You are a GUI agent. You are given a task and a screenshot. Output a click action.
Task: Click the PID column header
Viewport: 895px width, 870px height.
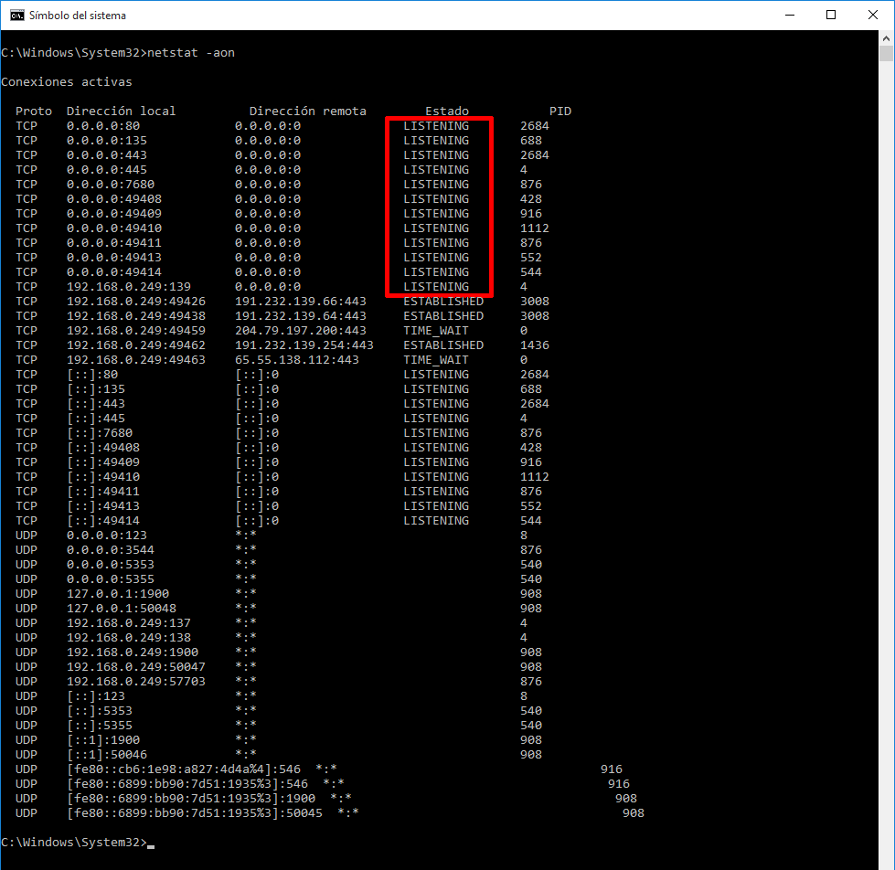coord(559,111)
